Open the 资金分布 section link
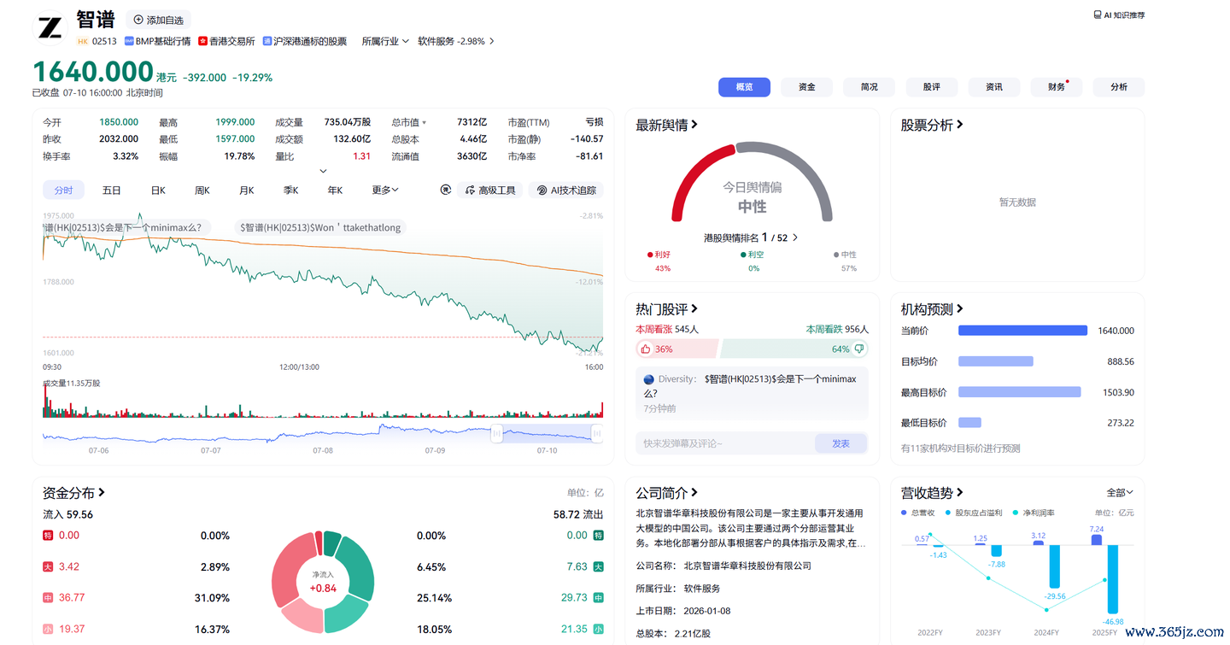The height and width of the screenshot is (645, 1230). [x=74, y=493]
